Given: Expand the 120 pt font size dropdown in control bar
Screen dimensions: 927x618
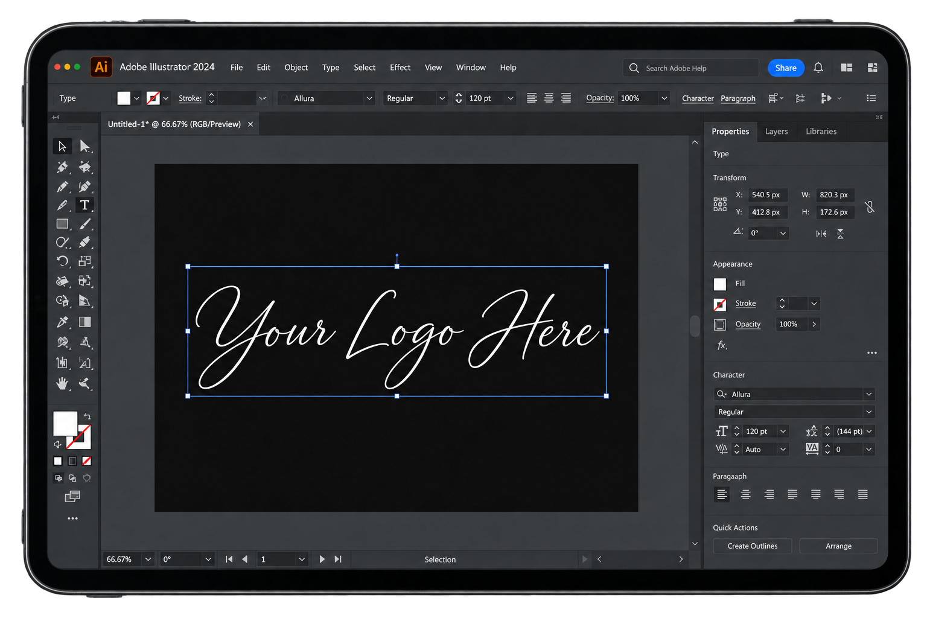Looking at the screenshot, I should pyautogui.click(x=511, y=98).
